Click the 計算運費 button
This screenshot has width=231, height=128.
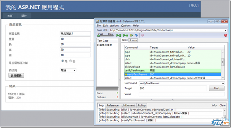point(16,75)
